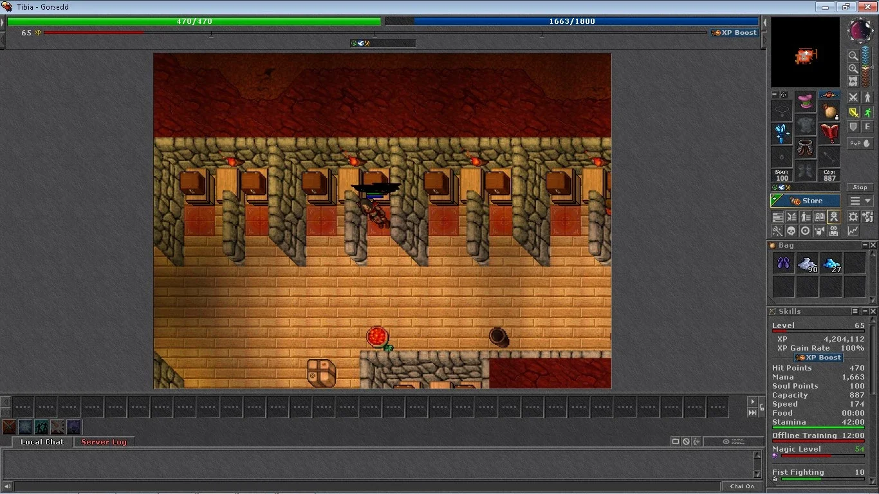Jump to last action bar page

[x=752, y=412]
